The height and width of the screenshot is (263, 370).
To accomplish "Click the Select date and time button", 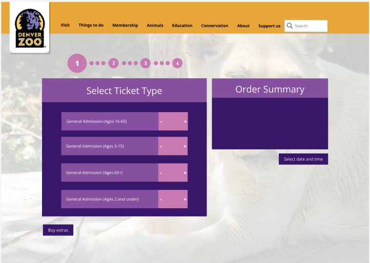I will (303, 159).
